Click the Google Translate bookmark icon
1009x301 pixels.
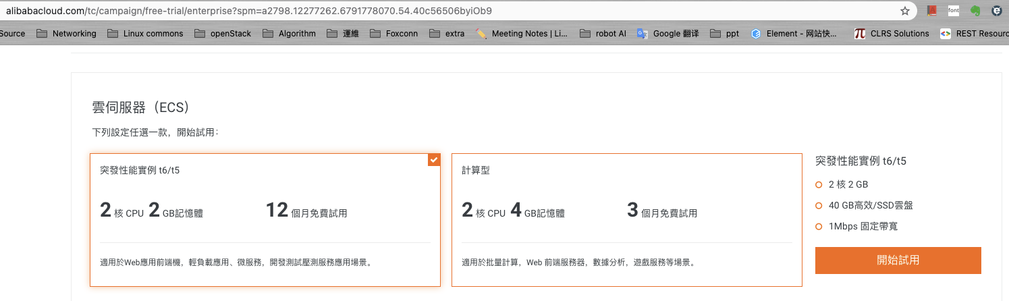643,34
